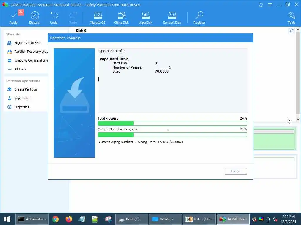Viewport: 301px width, 225px height.
Task: Cancel the wipe operation
Action: tap(235, 171)
